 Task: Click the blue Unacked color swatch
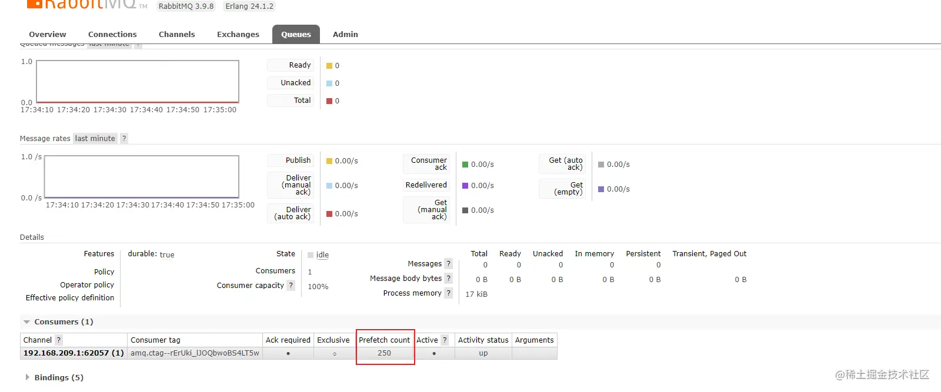coord(329,83)
